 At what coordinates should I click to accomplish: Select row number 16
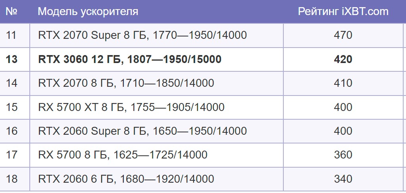tap(12, 131)
